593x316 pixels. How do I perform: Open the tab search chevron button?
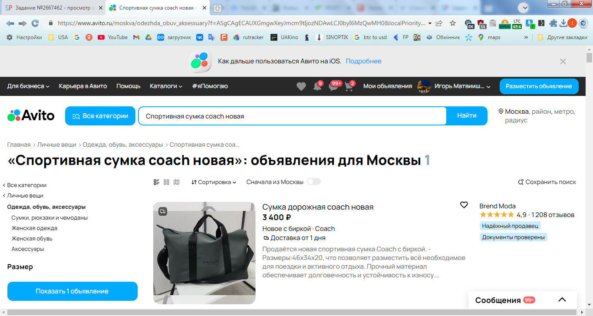pyautogui.click(x=524, y=7)
